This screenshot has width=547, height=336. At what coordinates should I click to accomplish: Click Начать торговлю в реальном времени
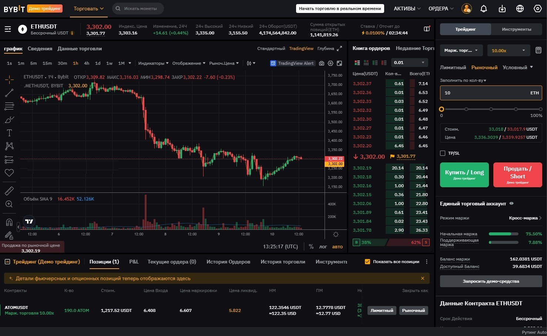pos(340,9)
